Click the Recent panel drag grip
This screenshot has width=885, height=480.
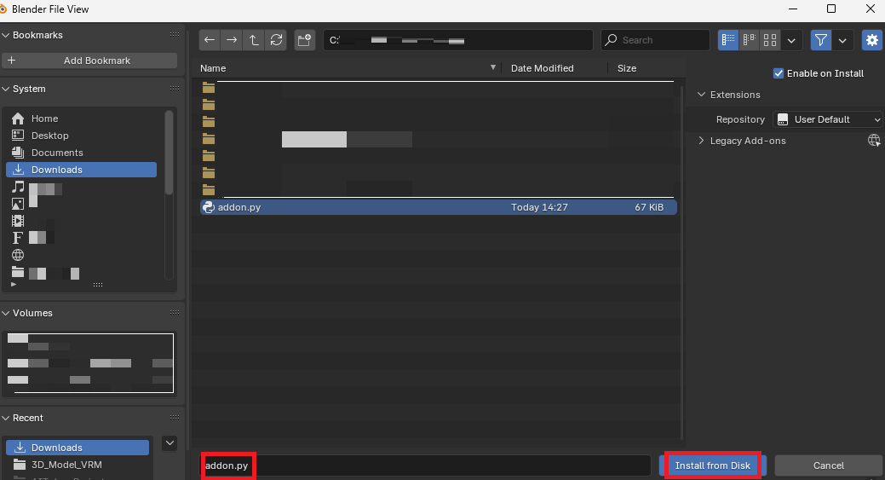(175, 418)
